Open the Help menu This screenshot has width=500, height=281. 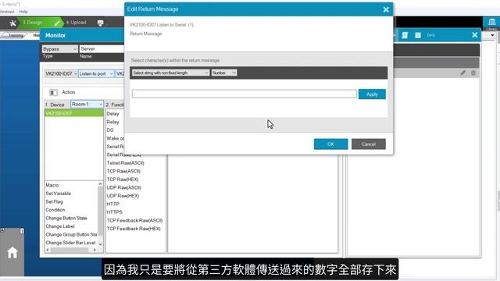[x=23, y=12]
